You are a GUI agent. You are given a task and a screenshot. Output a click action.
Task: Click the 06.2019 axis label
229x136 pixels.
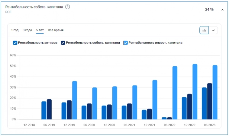click(49, 125)
